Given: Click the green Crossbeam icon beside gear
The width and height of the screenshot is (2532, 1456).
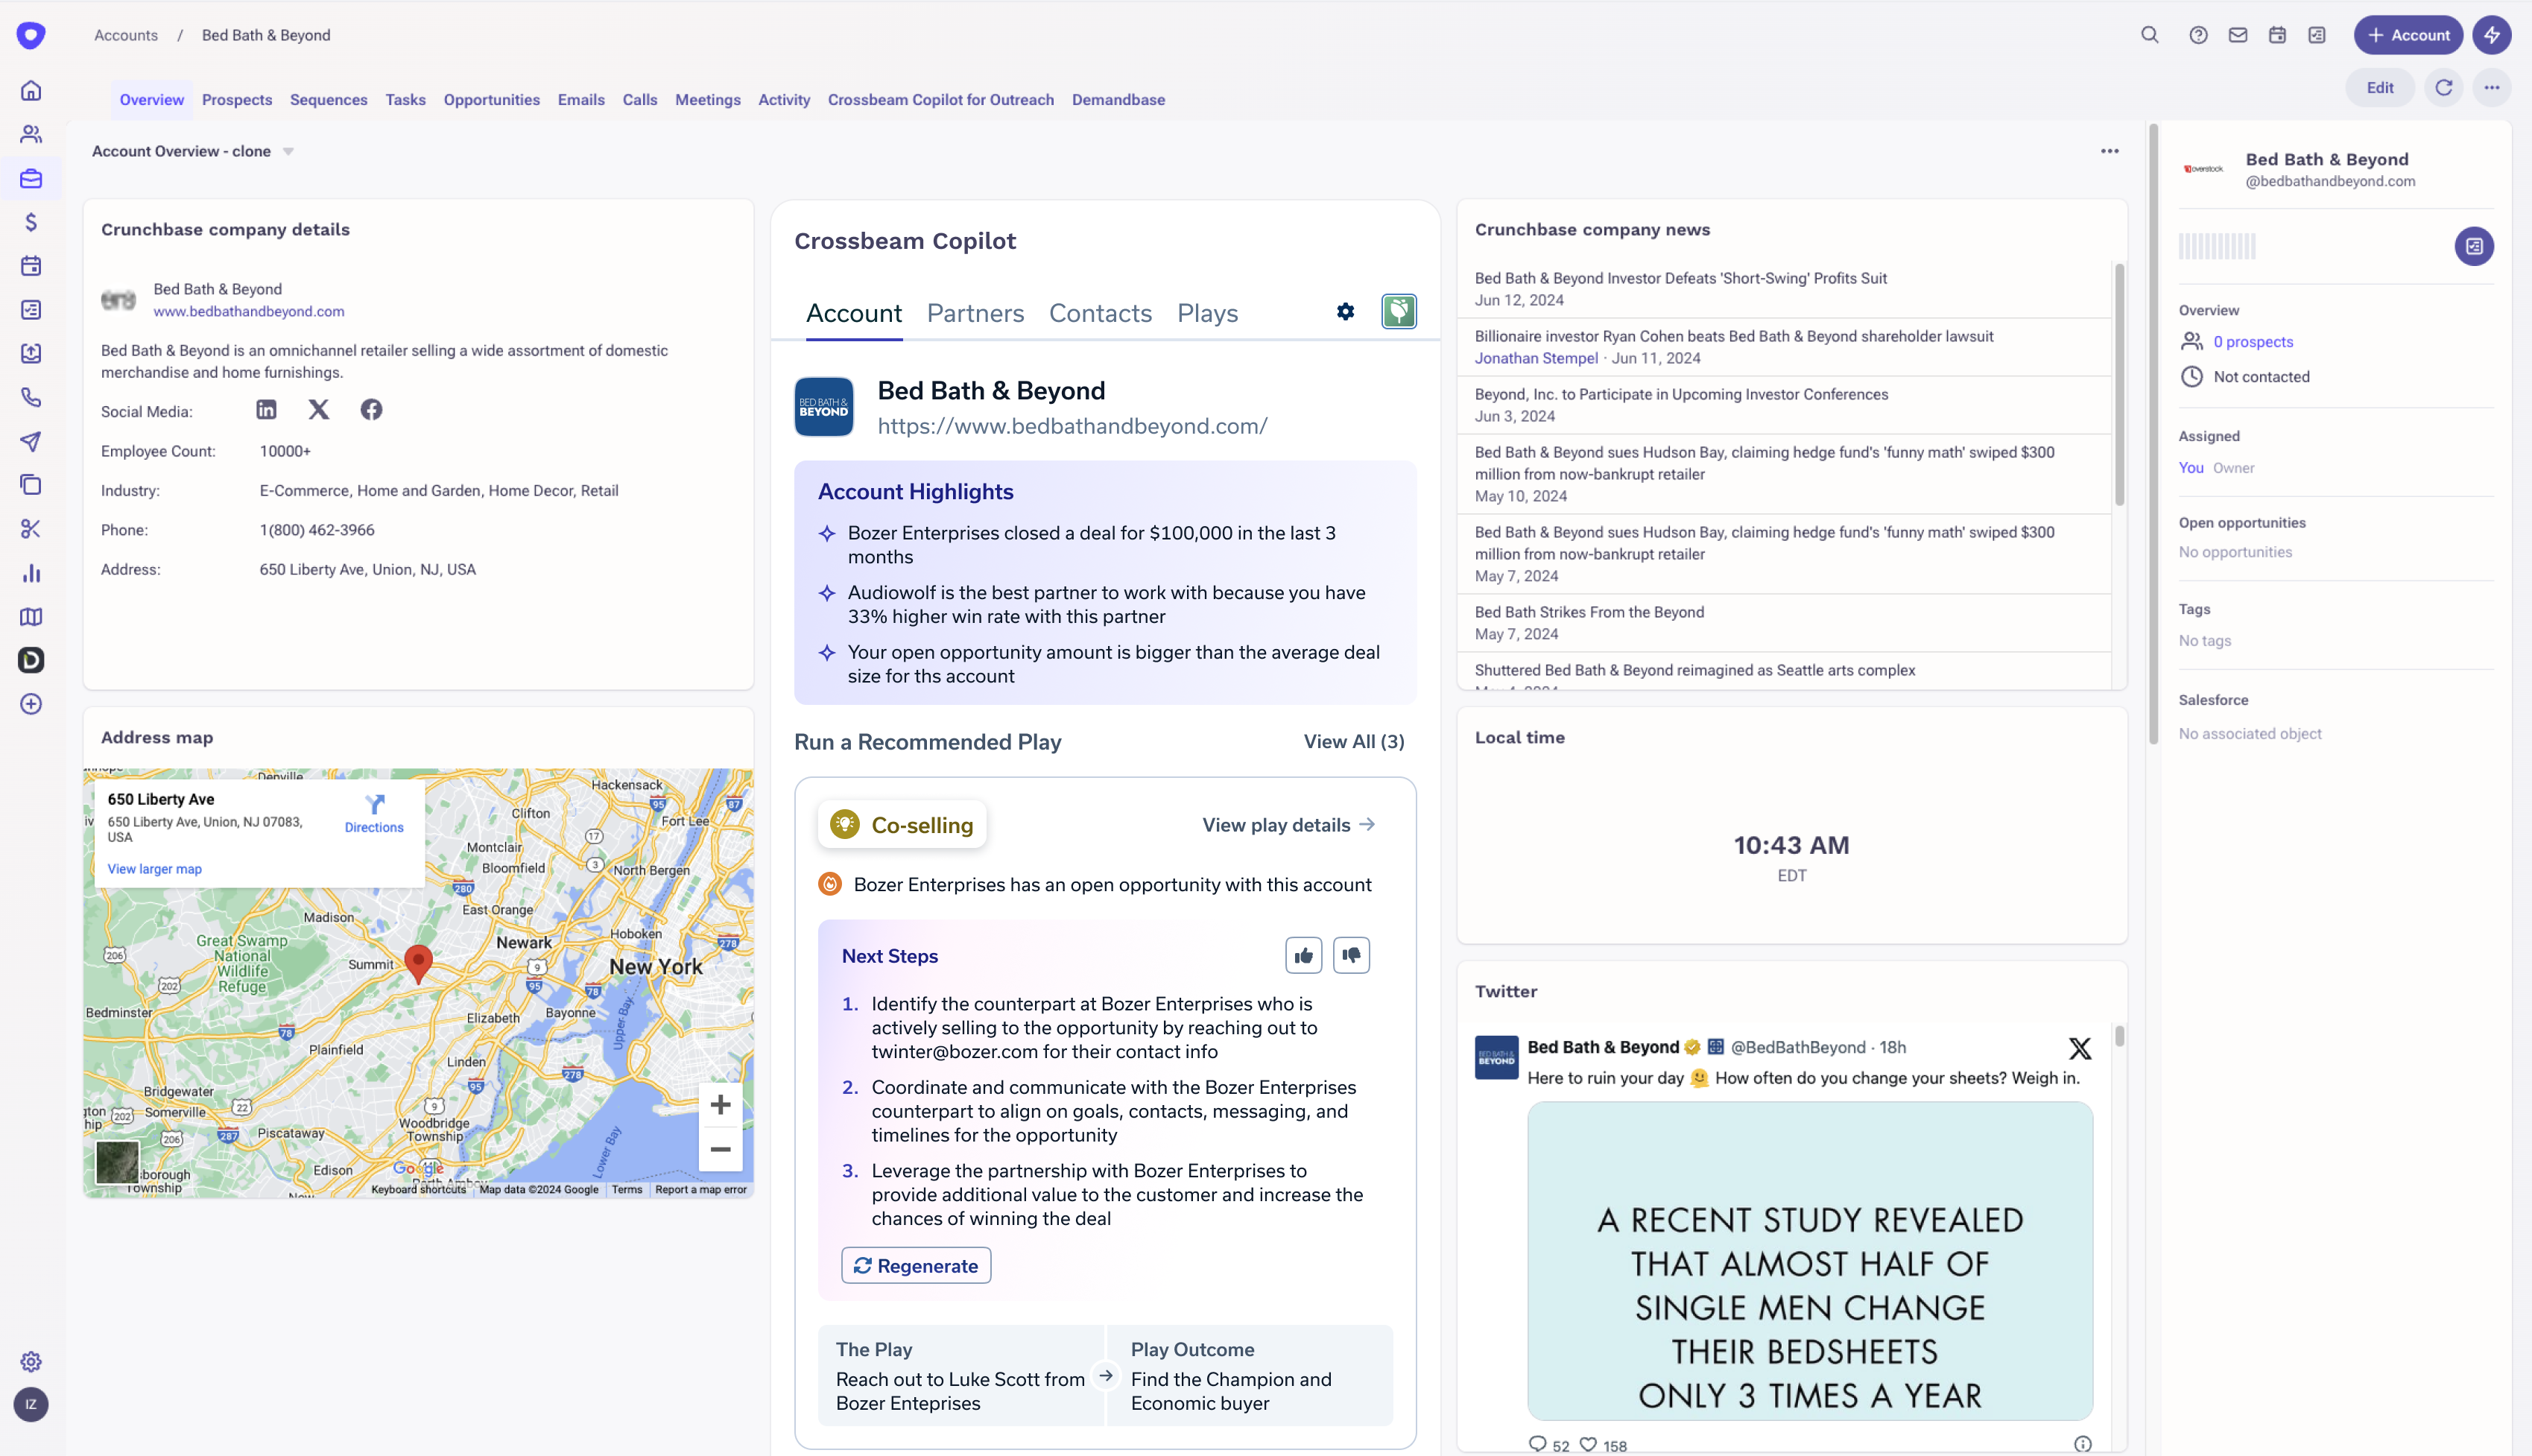Looking at the screenshot, I should (1399, 312).
